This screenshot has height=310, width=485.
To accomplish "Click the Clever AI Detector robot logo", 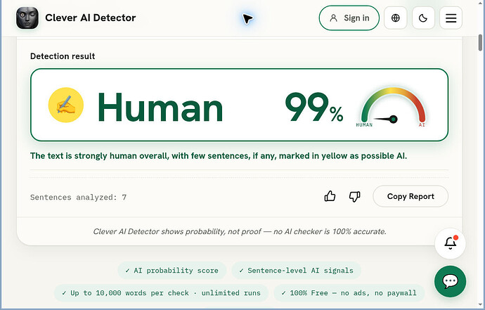I will pos(27,18).
